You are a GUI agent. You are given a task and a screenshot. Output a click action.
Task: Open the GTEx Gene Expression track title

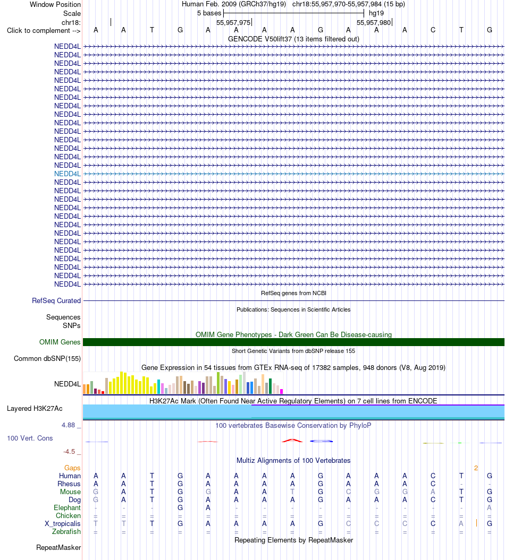293,367
